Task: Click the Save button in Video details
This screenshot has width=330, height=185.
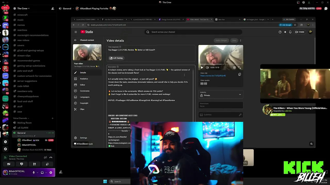Action: tap(234, 40)
